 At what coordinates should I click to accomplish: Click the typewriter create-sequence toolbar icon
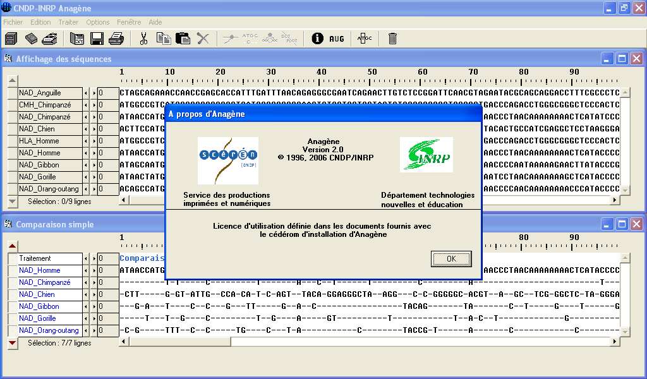(50, 39)
